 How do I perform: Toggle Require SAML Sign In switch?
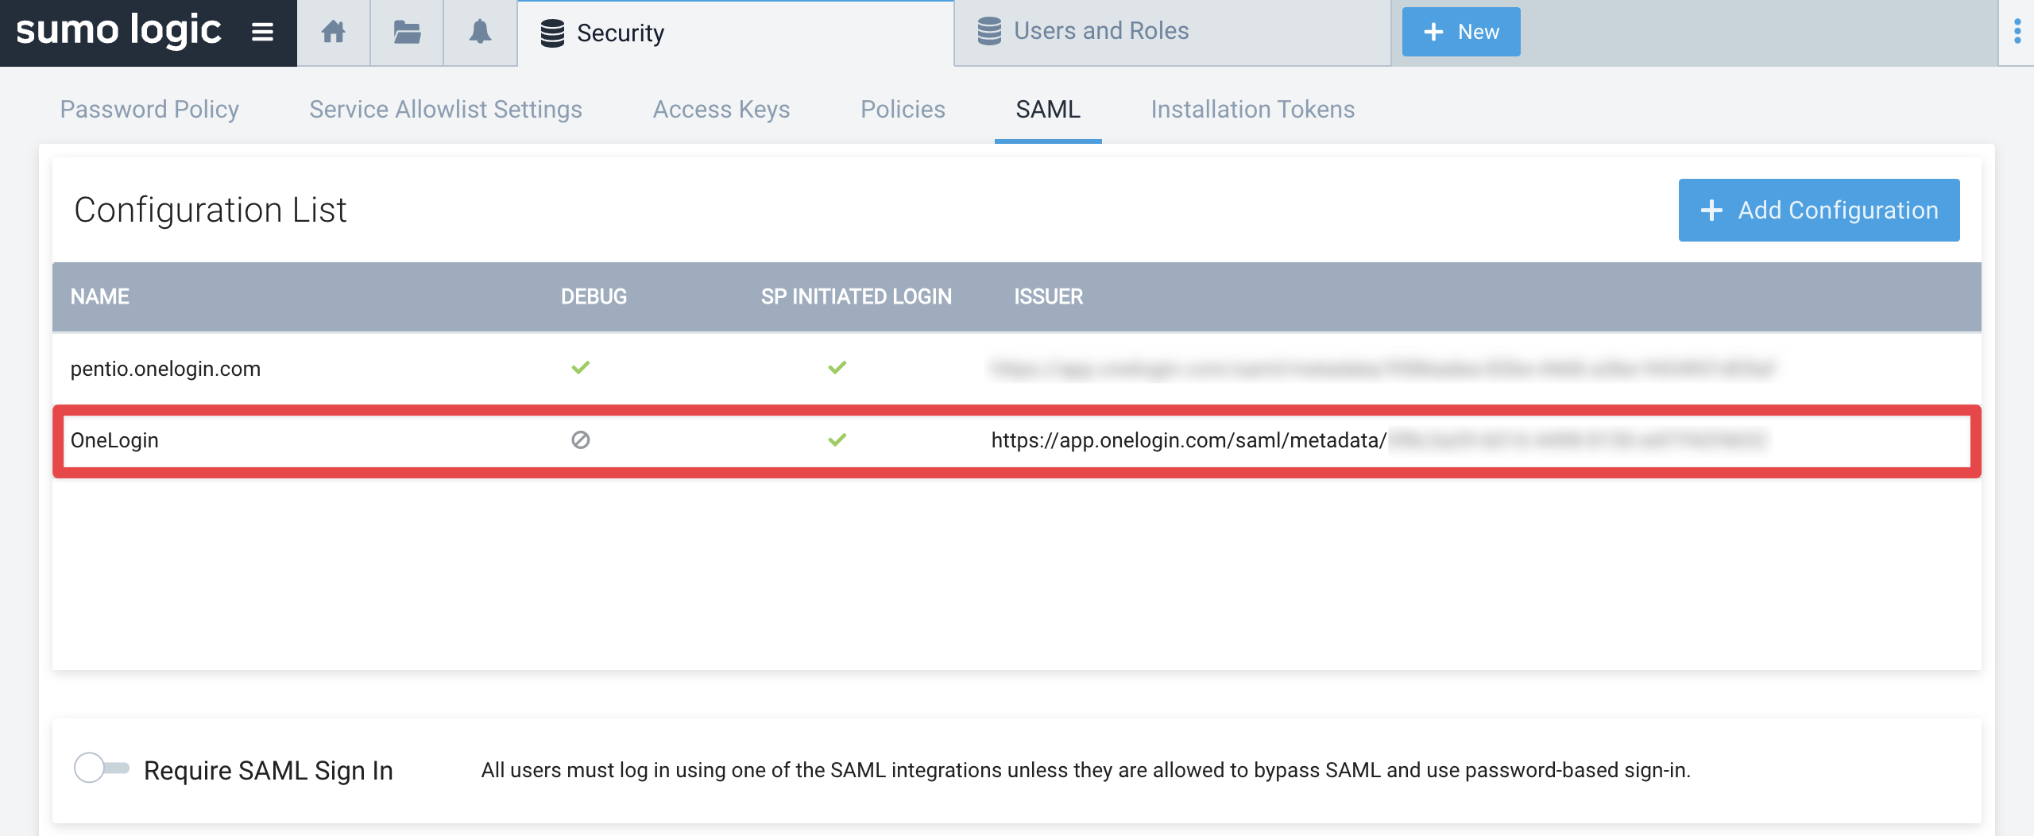(x=102, y=768)
